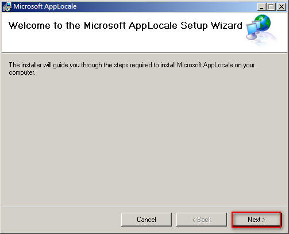Click the divider line below the white banner

(144, 52)
